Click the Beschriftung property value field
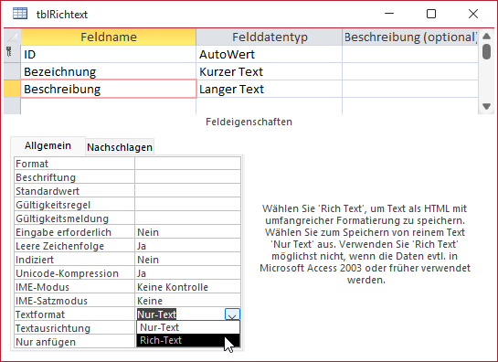This screenshot has width=498, height=362. click(x=187, y=177)
